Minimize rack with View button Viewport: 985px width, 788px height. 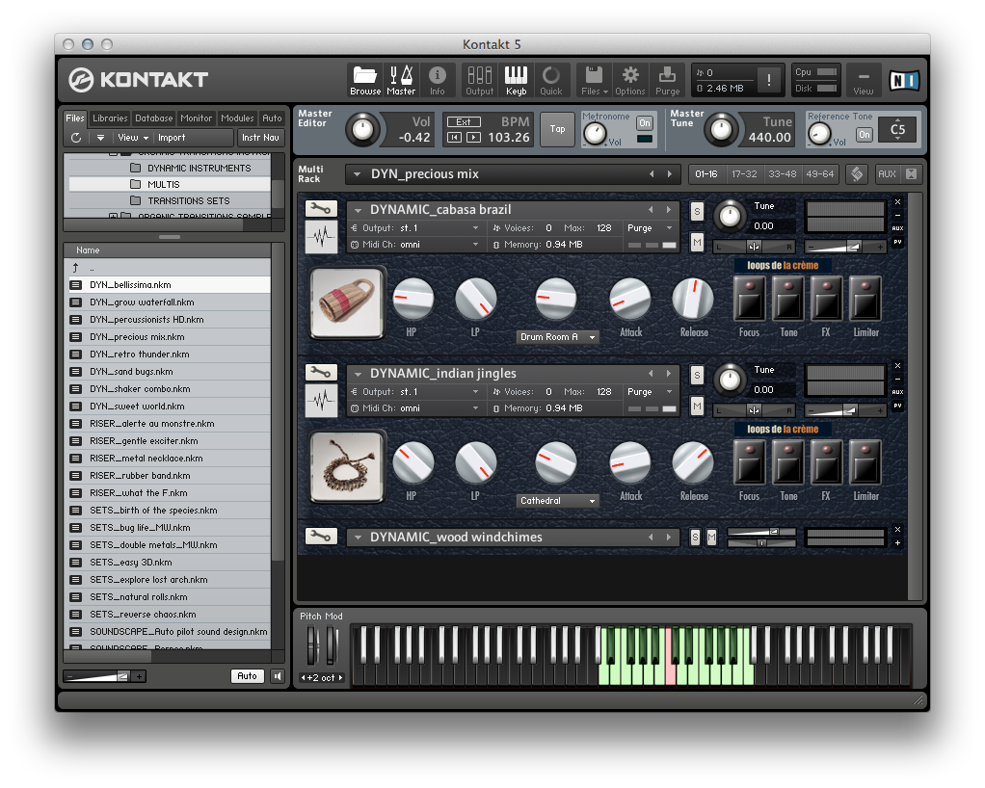click(864, 80)
